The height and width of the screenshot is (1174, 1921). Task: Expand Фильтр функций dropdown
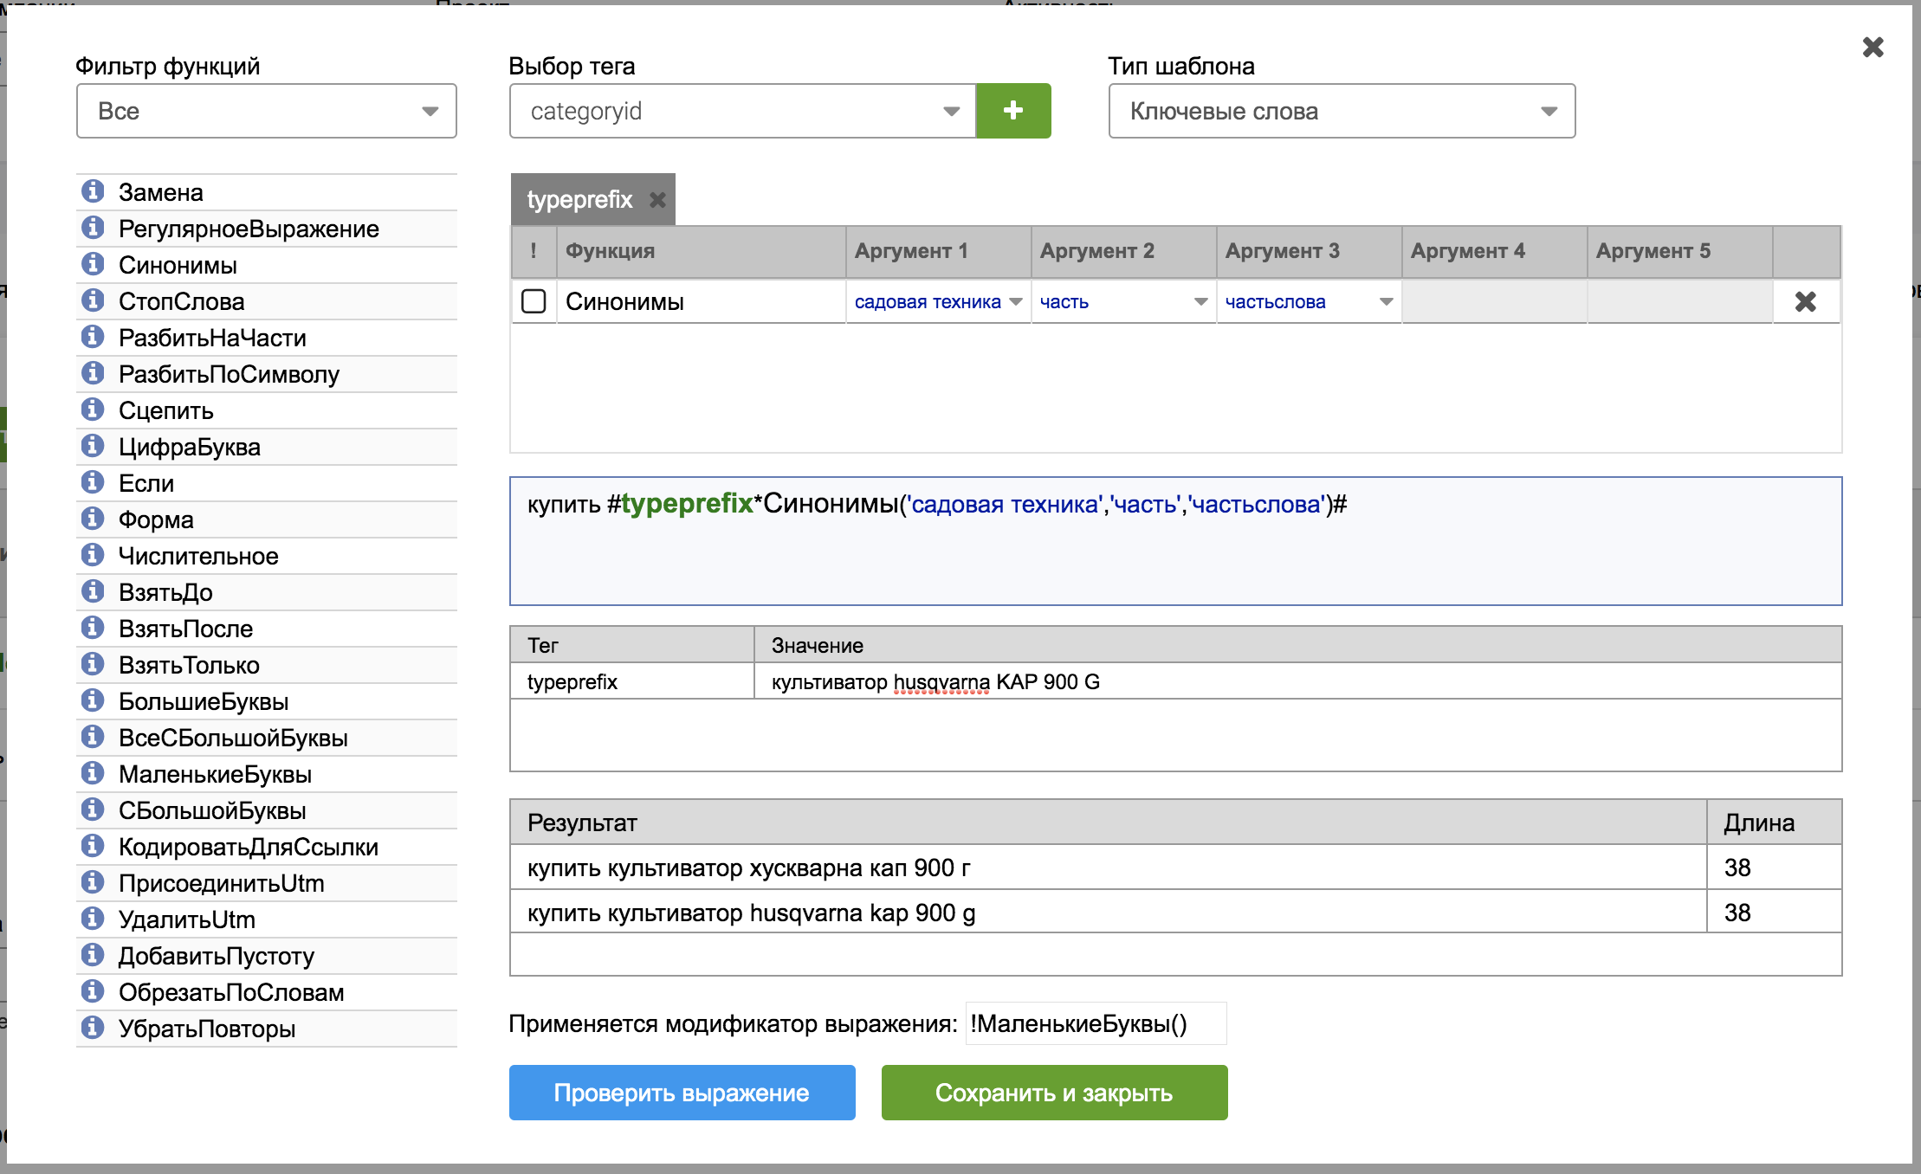click(266, 111)
